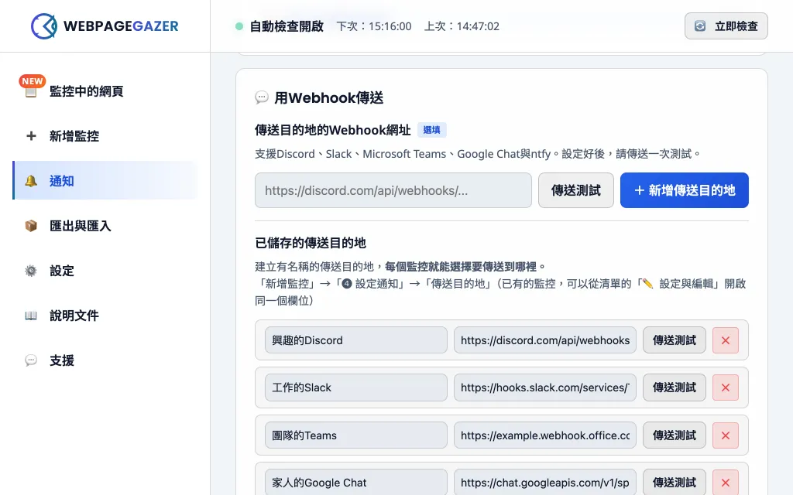Click the 新增傳送目的地 button

(685, 190)
